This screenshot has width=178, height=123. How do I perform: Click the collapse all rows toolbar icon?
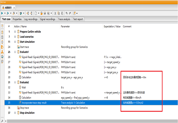tap(31, 13)
